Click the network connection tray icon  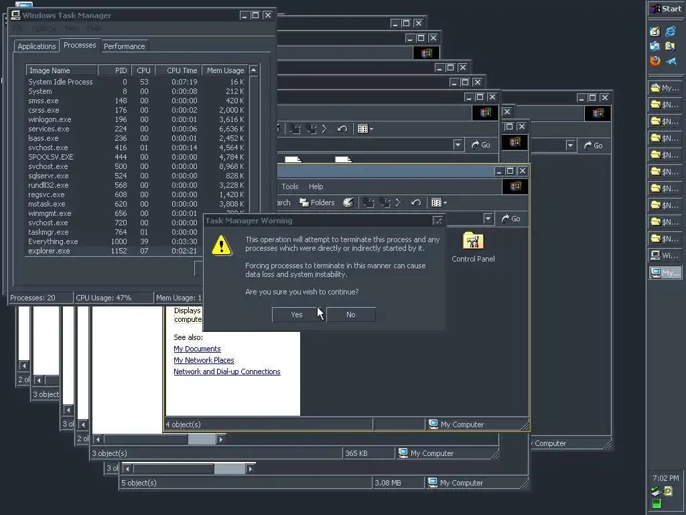coord(655,491)
